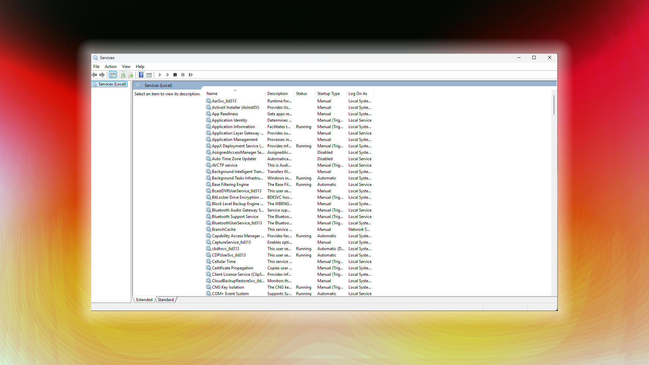This screenshot has height=365, width=649.
Task: Click the Services (Local) header in details pane
Action: point(158,86)
